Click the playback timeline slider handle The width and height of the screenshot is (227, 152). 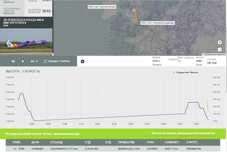point(83,61)
